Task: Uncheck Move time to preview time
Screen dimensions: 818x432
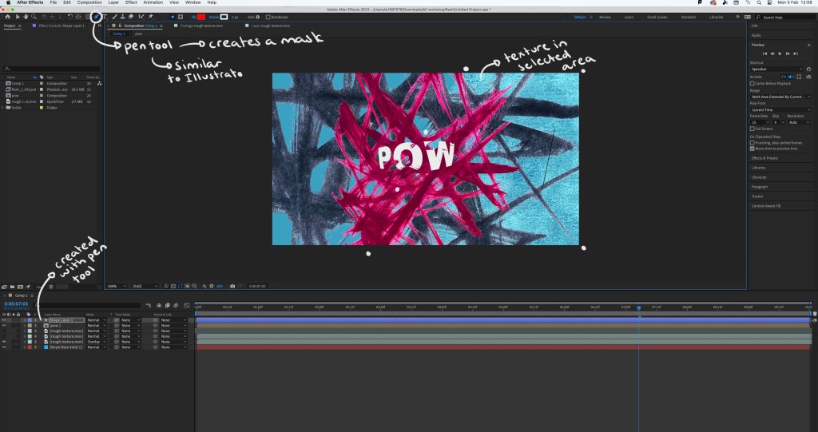Action: click(x=752, y=148)
